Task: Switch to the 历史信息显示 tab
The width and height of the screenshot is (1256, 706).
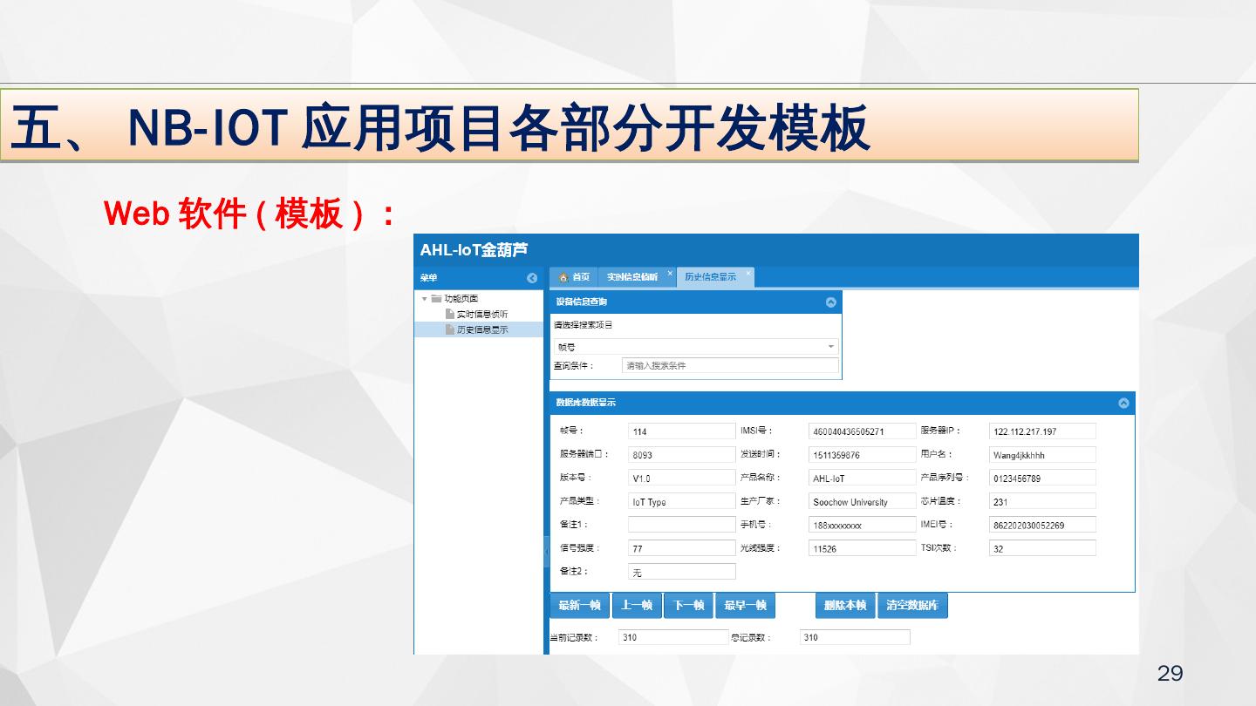Action: point(715,277)
